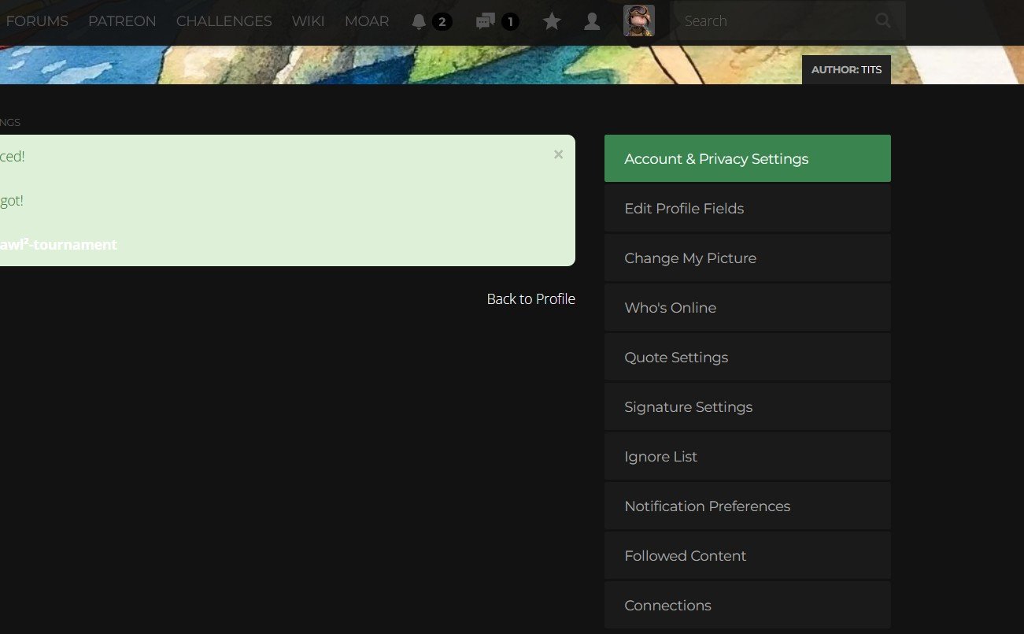Open notifications bell icon
The width and height of the screenshot is (1024, 634).
coord(419,21)
